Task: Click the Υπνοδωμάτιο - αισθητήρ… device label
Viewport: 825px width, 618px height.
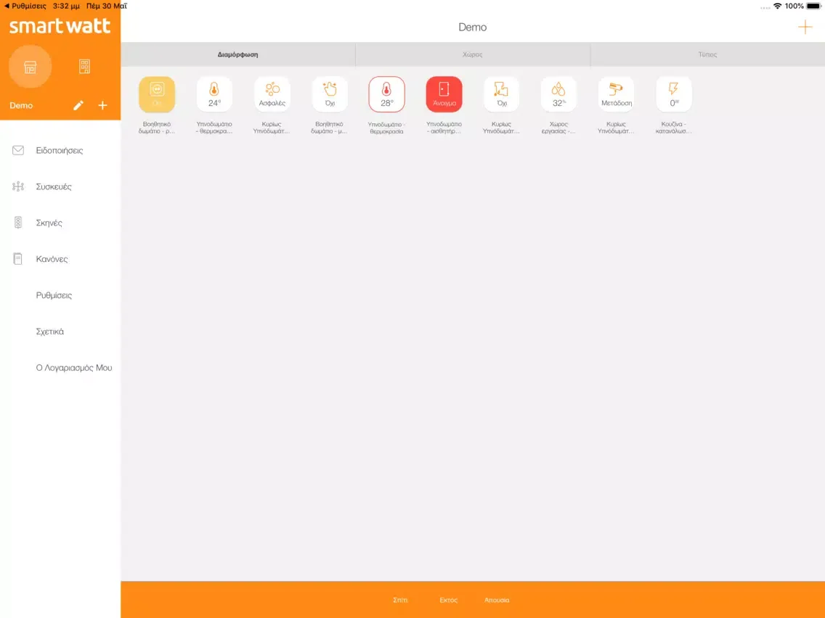Action: point(444,128)
